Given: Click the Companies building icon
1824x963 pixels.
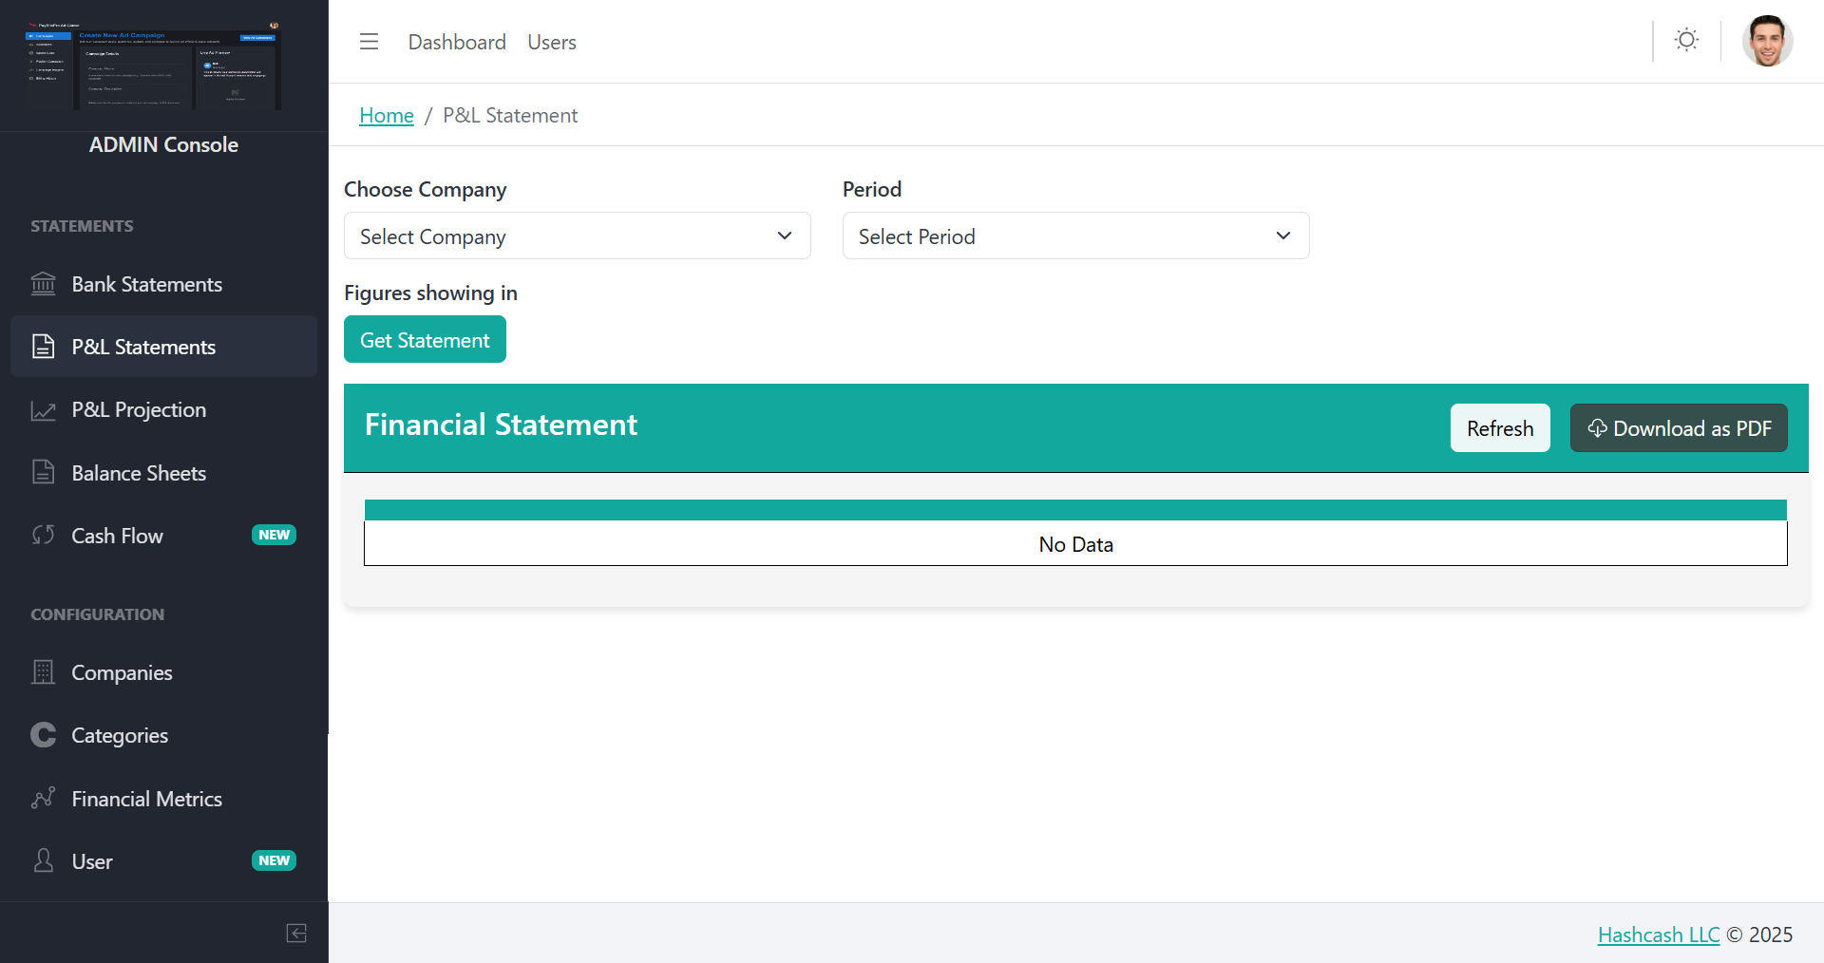Looking at the screenshot, I should pos(44,672).
